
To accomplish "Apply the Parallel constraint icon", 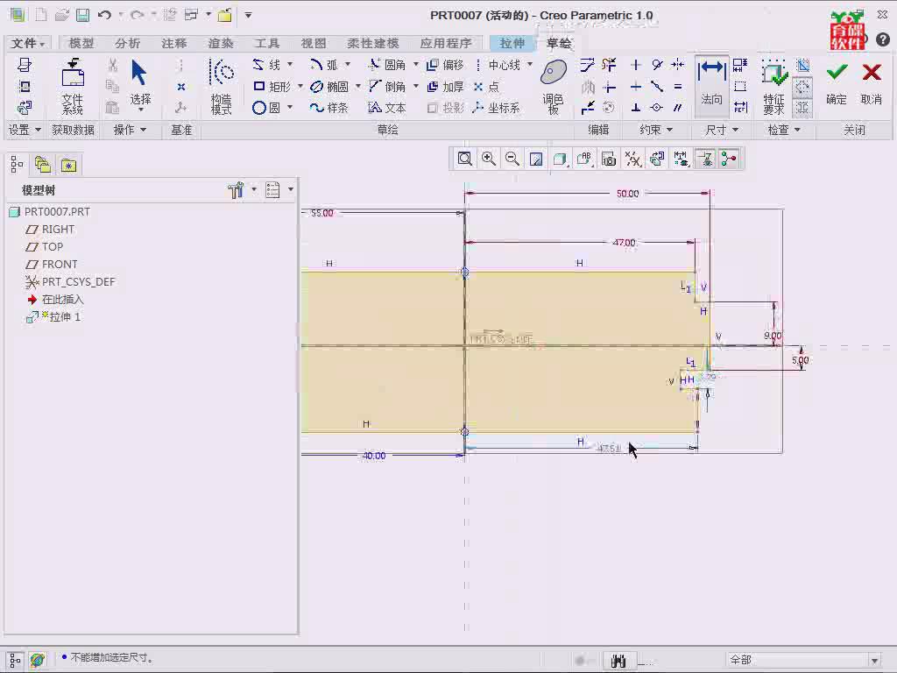I will tap(678, 108).
